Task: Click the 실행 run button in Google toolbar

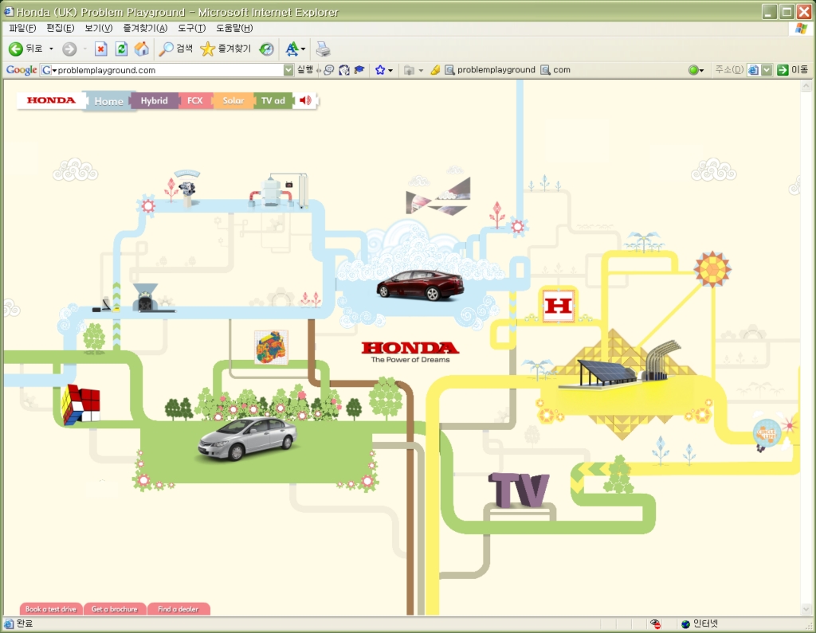Action: [x=305, y=70]
